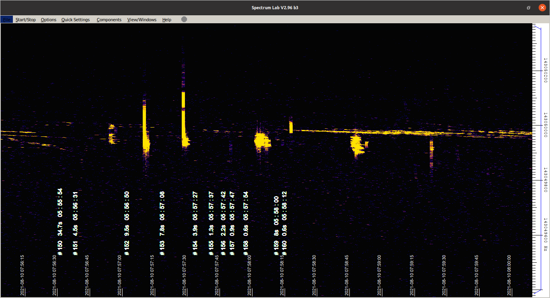Click time label 2021-08-10 07:58:00
Screen dimensions: 550x298
click(249, 275)
